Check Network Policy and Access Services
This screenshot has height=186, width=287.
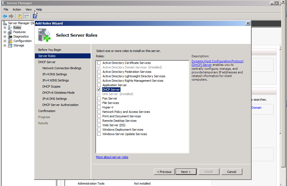99,112
